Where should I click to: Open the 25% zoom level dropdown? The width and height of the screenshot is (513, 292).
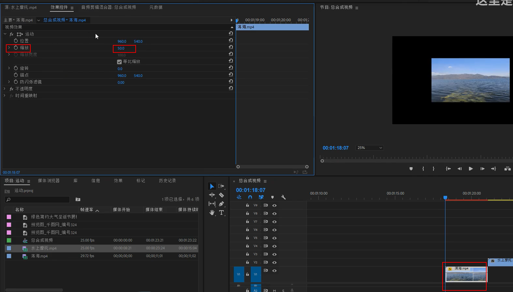pyautogui.click(x=370, y=148)
